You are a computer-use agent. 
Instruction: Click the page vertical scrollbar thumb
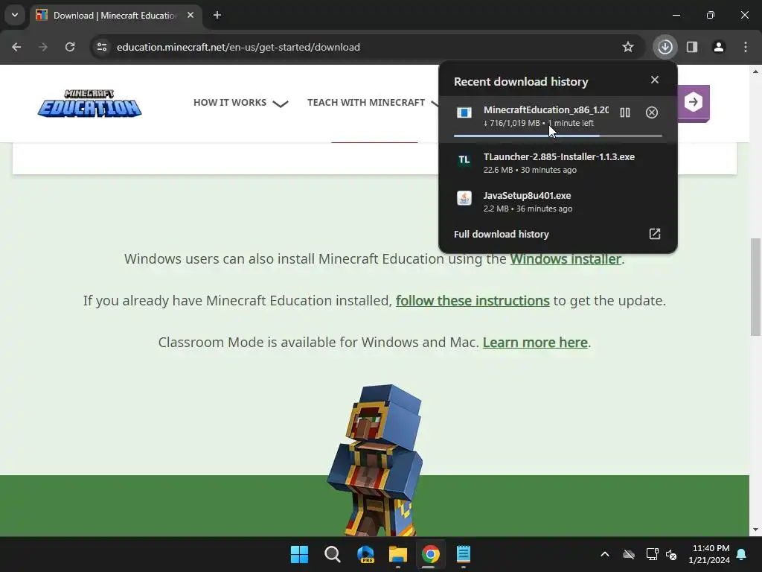(x=755, y=287)
